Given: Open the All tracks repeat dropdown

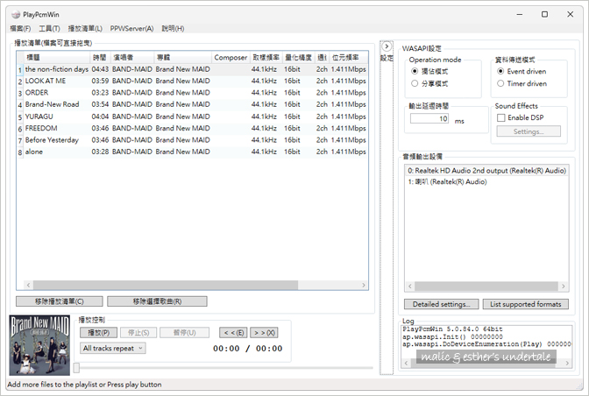Looking at the screenshot, I should 113,349.
